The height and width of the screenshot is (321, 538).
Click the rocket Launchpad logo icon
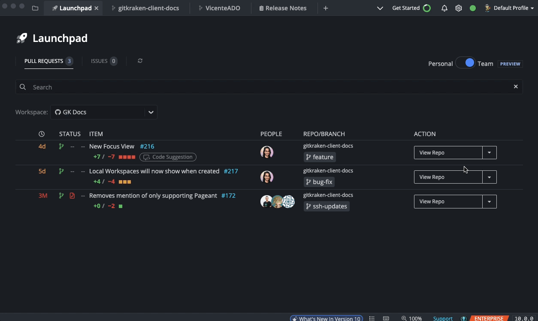[x=22, y=38]
